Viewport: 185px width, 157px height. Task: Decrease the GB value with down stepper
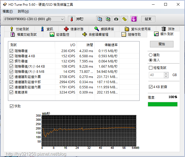coord(166,77)
